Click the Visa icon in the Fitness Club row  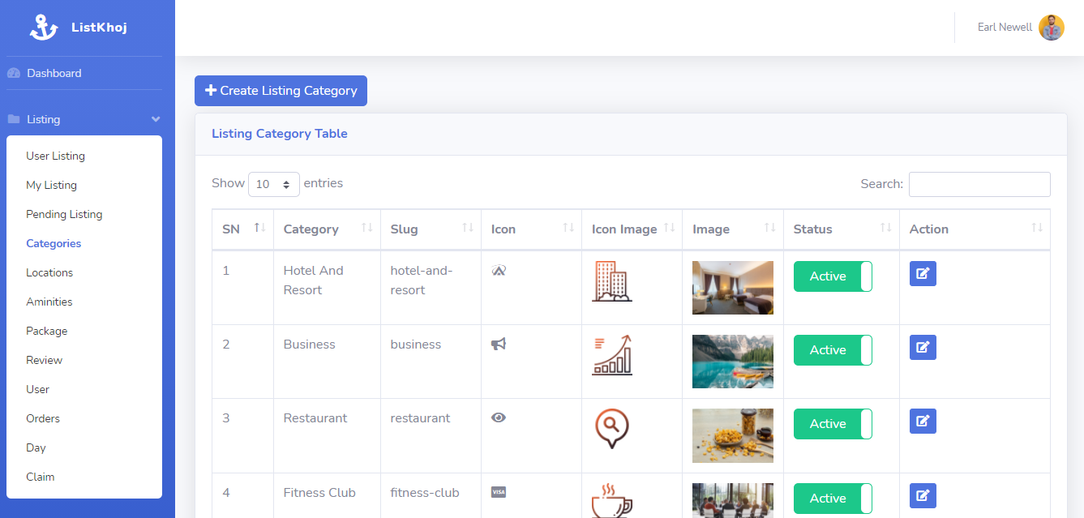point(499,491)
